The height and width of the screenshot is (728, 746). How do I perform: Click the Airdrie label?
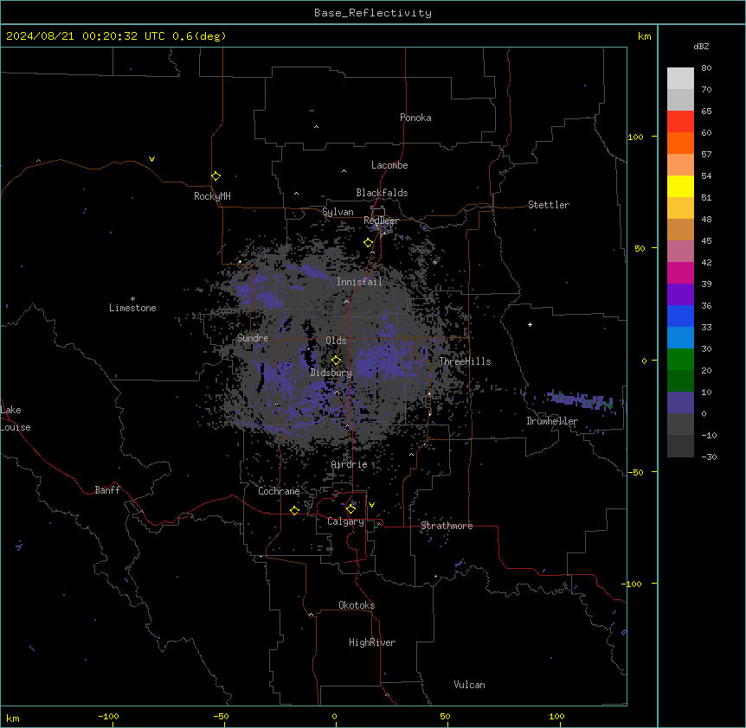(350, 464)
